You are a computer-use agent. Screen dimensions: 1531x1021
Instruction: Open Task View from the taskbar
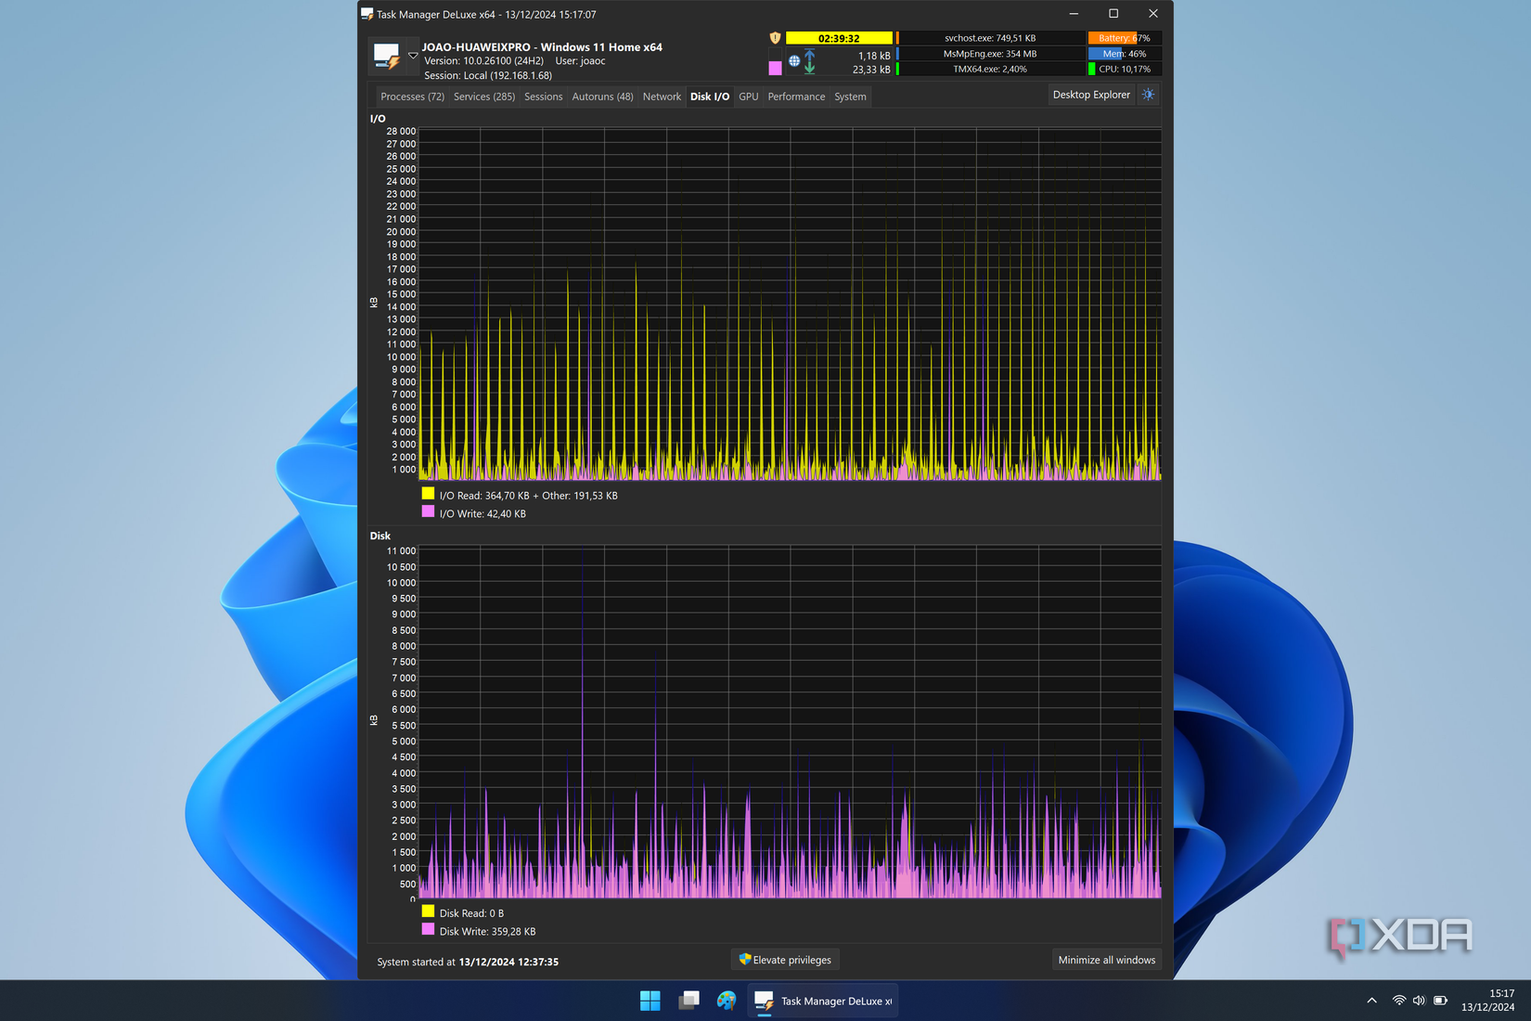[x=688, y=1000]
